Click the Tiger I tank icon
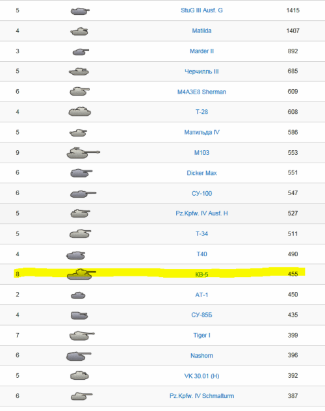 click(82, 336)
